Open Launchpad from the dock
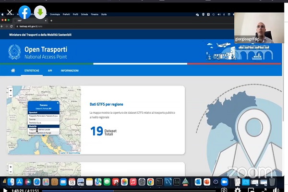The image size is (288, 192). click(x=46, y=182)
